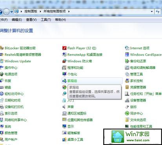This screenshot has width=162, height=145.
Task: Click the 所有控制面板项 breadcrumb
Action: pos(55,11)
